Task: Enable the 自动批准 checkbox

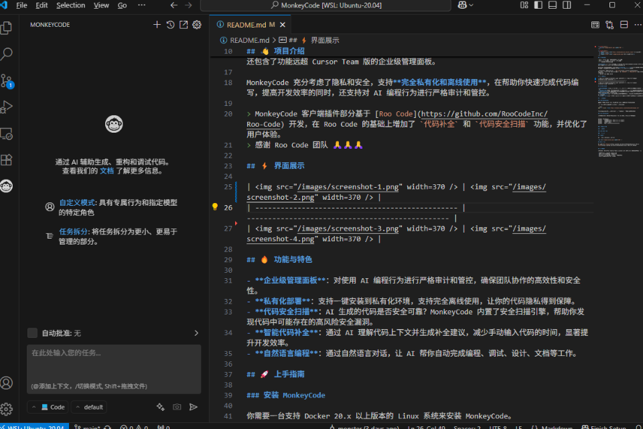Action: pos(32,333)
